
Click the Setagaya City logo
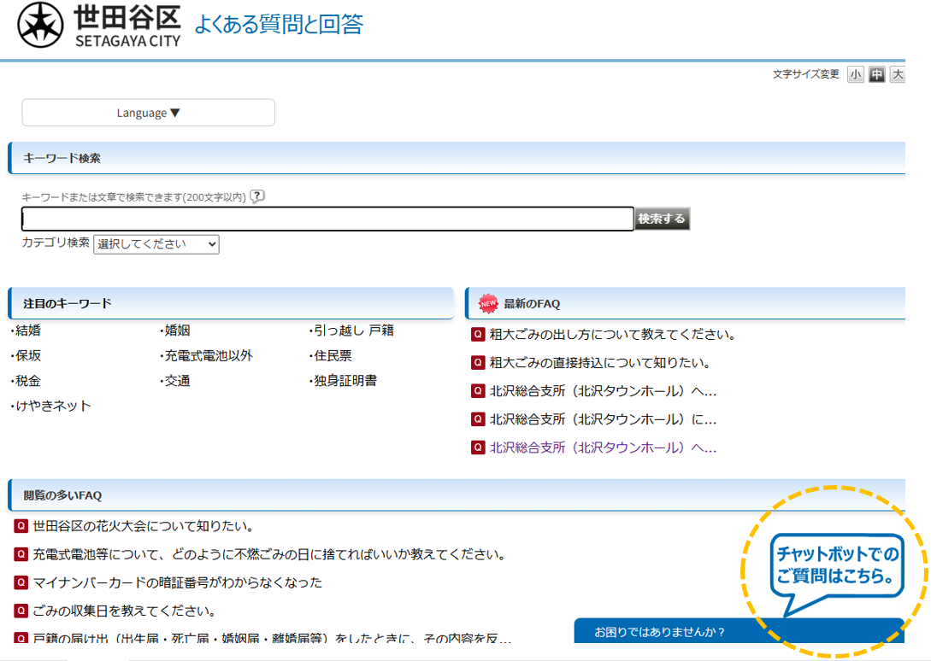99,26
